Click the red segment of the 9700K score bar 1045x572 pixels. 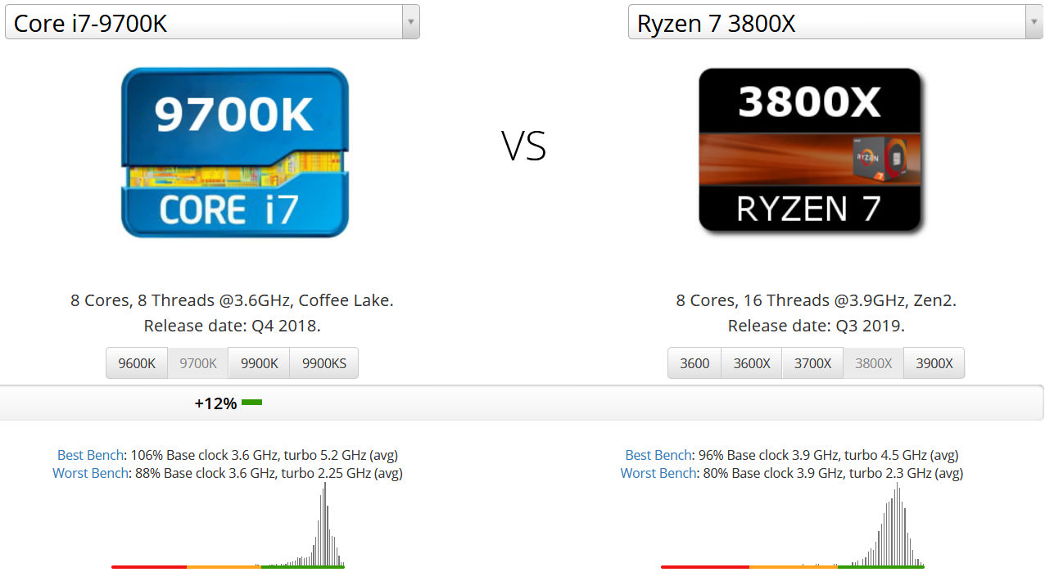coord(149,564)
